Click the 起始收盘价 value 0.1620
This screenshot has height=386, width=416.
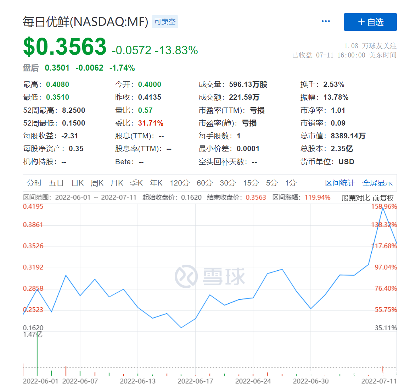coord(191,197)
